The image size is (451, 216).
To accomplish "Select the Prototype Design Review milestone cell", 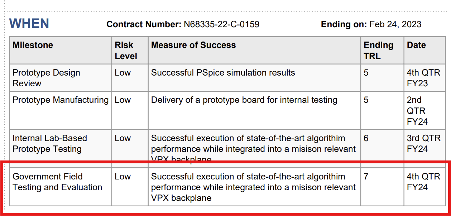I will click(x=46, y=78).
